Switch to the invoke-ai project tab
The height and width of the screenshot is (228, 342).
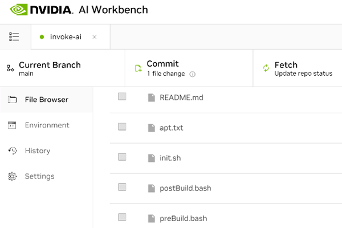click(66, 37)
